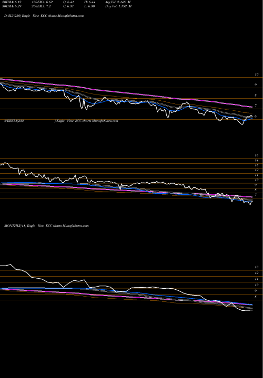Viewport: 263px width, 378px height.
Task: Click the Avg Vol 2.148 M figure
Action: click(x=118, y=2)
